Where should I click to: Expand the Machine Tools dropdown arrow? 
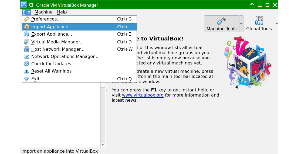(x=241, y=24)
